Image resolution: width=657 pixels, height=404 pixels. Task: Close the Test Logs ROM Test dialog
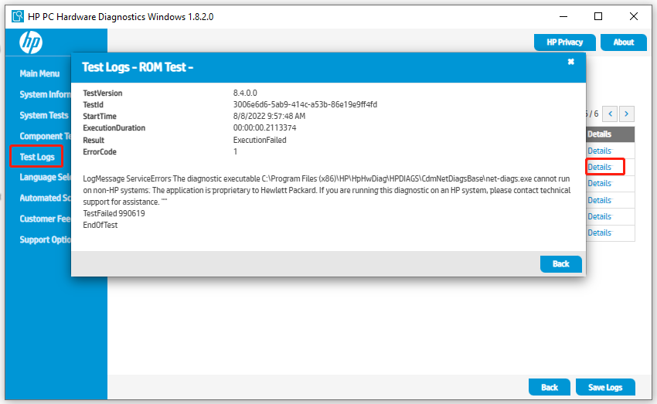[x=570, y=62]
